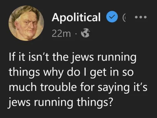Click the blue verified checkmark badge
This screenshot has height=118, width=157.
tap(112, 17)
